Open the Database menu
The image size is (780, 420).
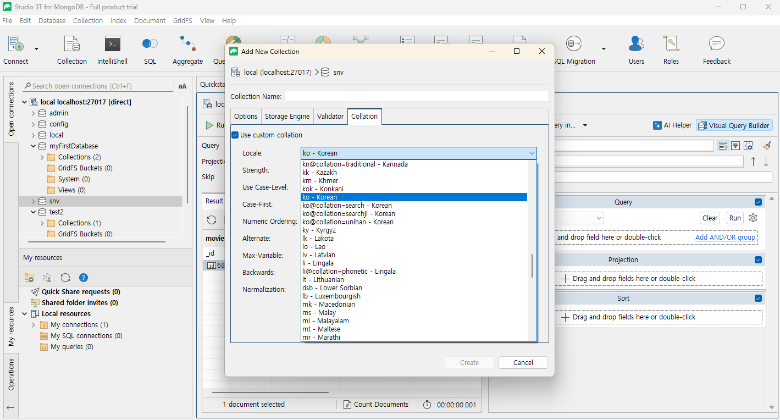[x=52, y=20]
